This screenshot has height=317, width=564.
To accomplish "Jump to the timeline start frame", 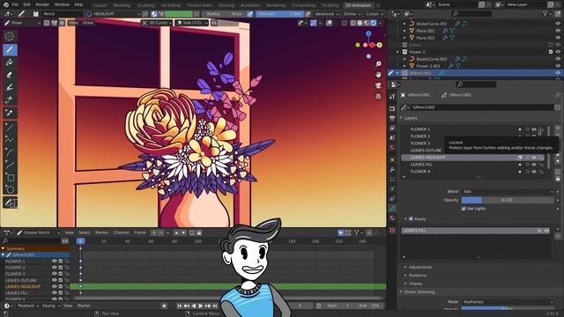I will coord(179,306).
